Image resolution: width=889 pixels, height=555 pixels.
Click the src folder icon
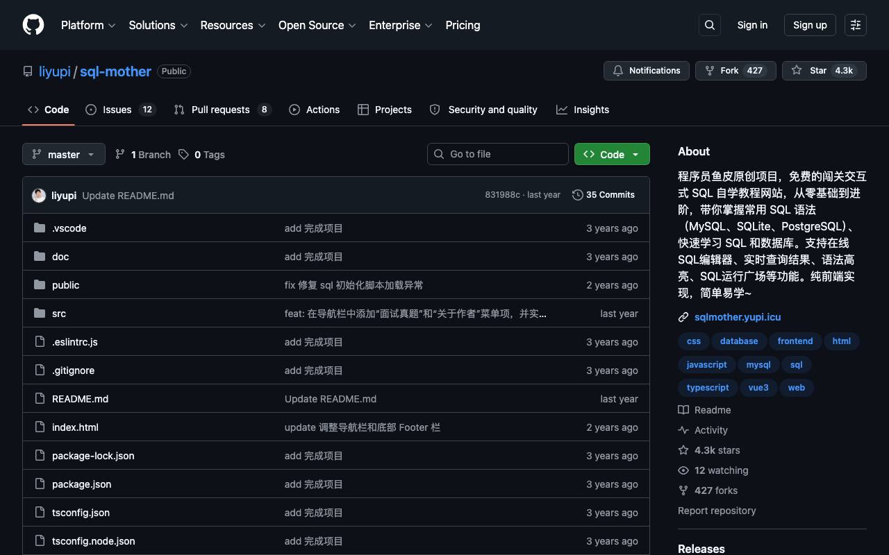(40, 314)
